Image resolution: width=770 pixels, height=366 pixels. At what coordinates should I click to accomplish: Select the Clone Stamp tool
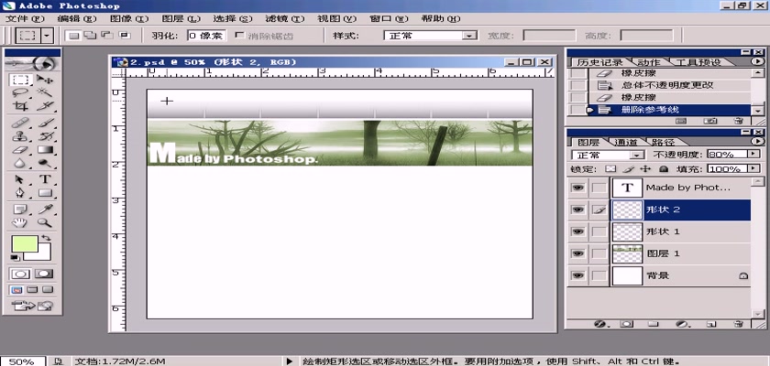coord(20,136)
